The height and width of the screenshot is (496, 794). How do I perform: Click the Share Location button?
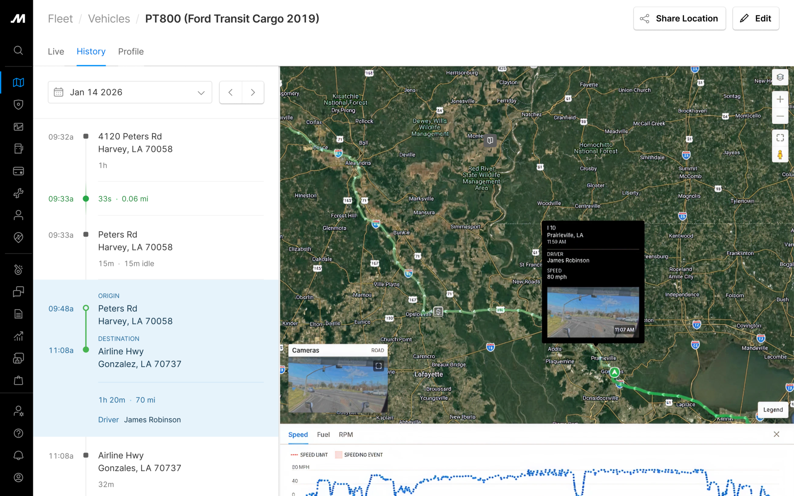click(680, 18)
